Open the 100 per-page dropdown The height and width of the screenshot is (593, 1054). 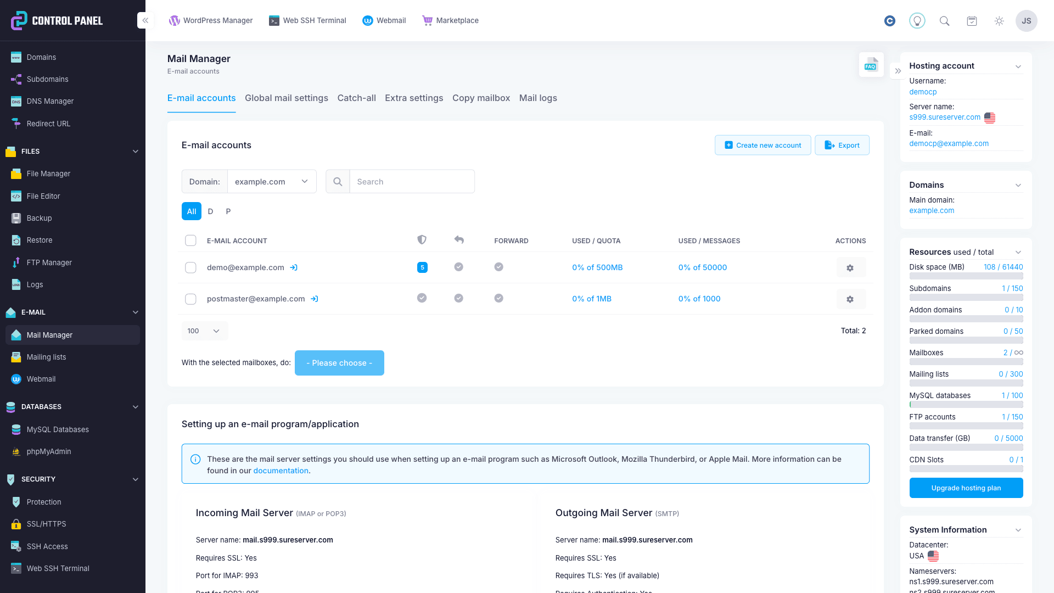tap(204, 331)
